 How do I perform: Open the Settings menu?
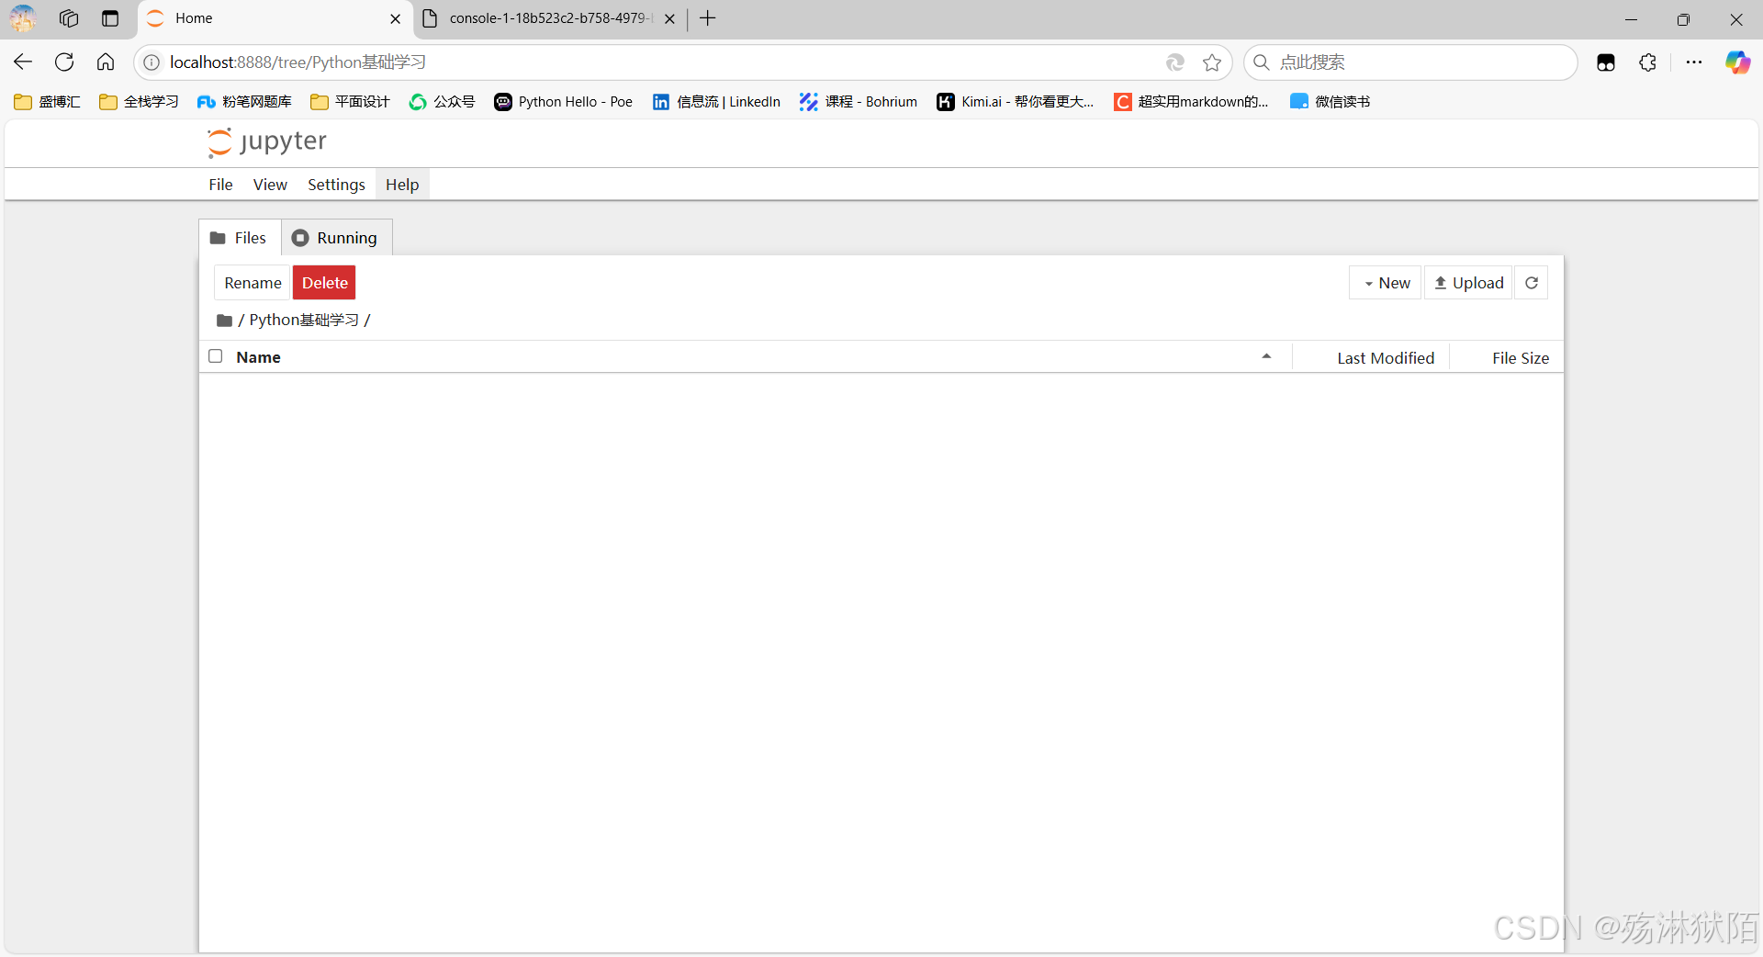[x=336, y=185]
